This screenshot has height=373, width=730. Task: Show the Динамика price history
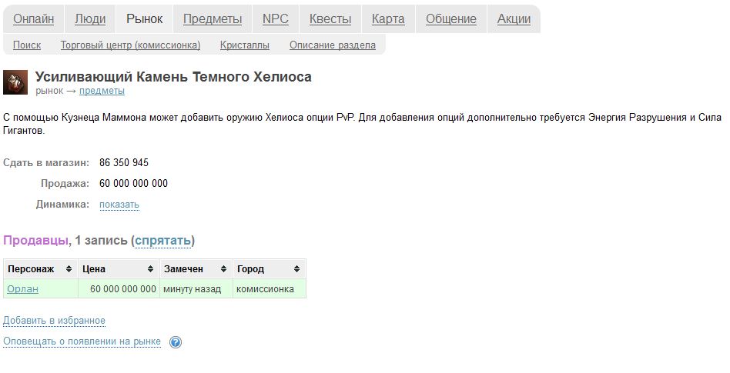(x=119, y=205)
